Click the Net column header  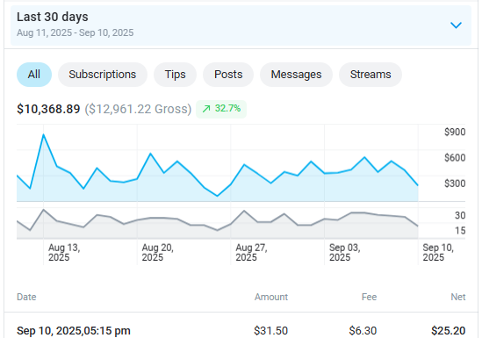point(458,297)
